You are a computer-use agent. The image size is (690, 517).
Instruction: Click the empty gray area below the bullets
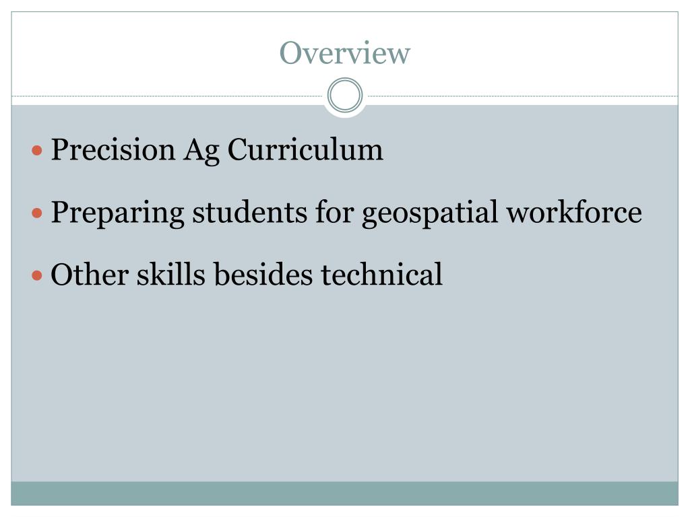pyautogui.click(x=345, y=390)
